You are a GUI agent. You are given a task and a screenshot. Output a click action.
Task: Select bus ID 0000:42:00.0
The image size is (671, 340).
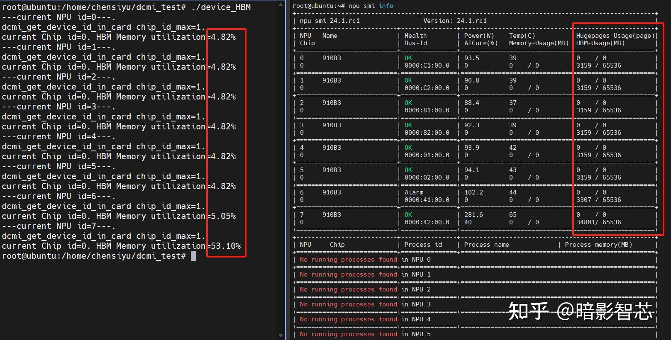[427, 222]
